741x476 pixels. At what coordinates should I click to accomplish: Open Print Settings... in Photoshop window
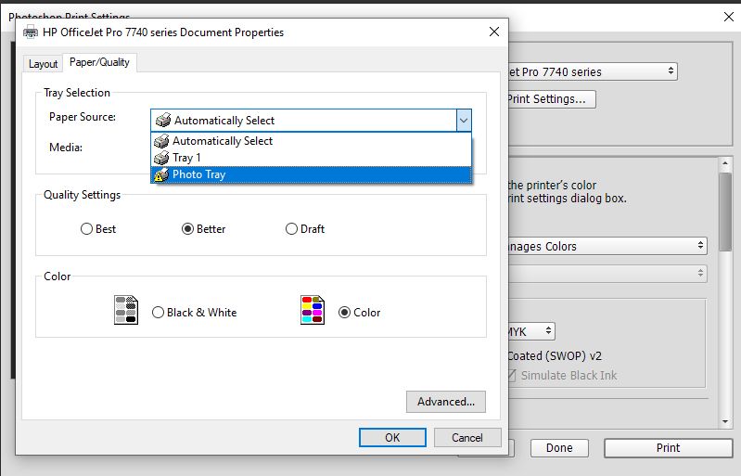click(x=551, y=99)
